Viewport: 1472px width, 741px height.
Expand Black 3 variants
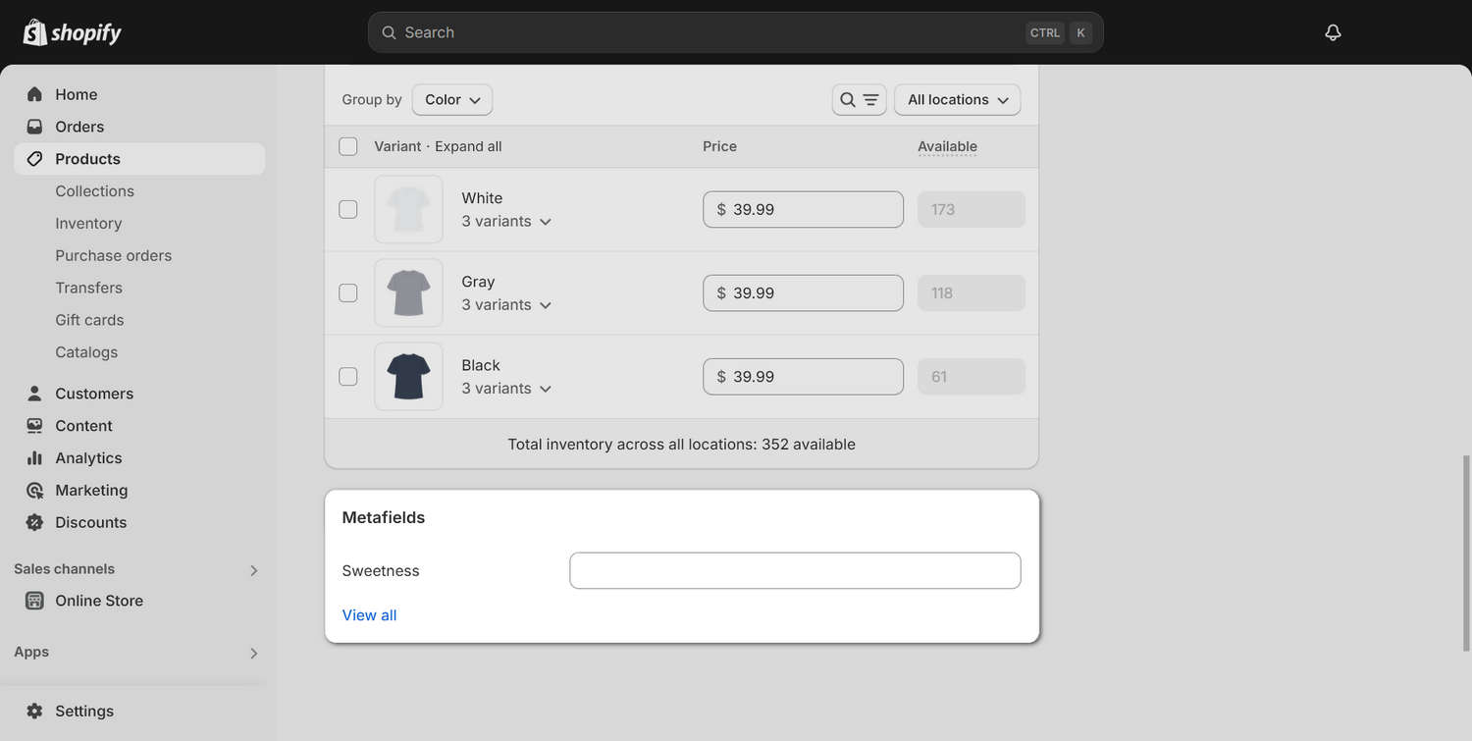(x=506, y=389)
